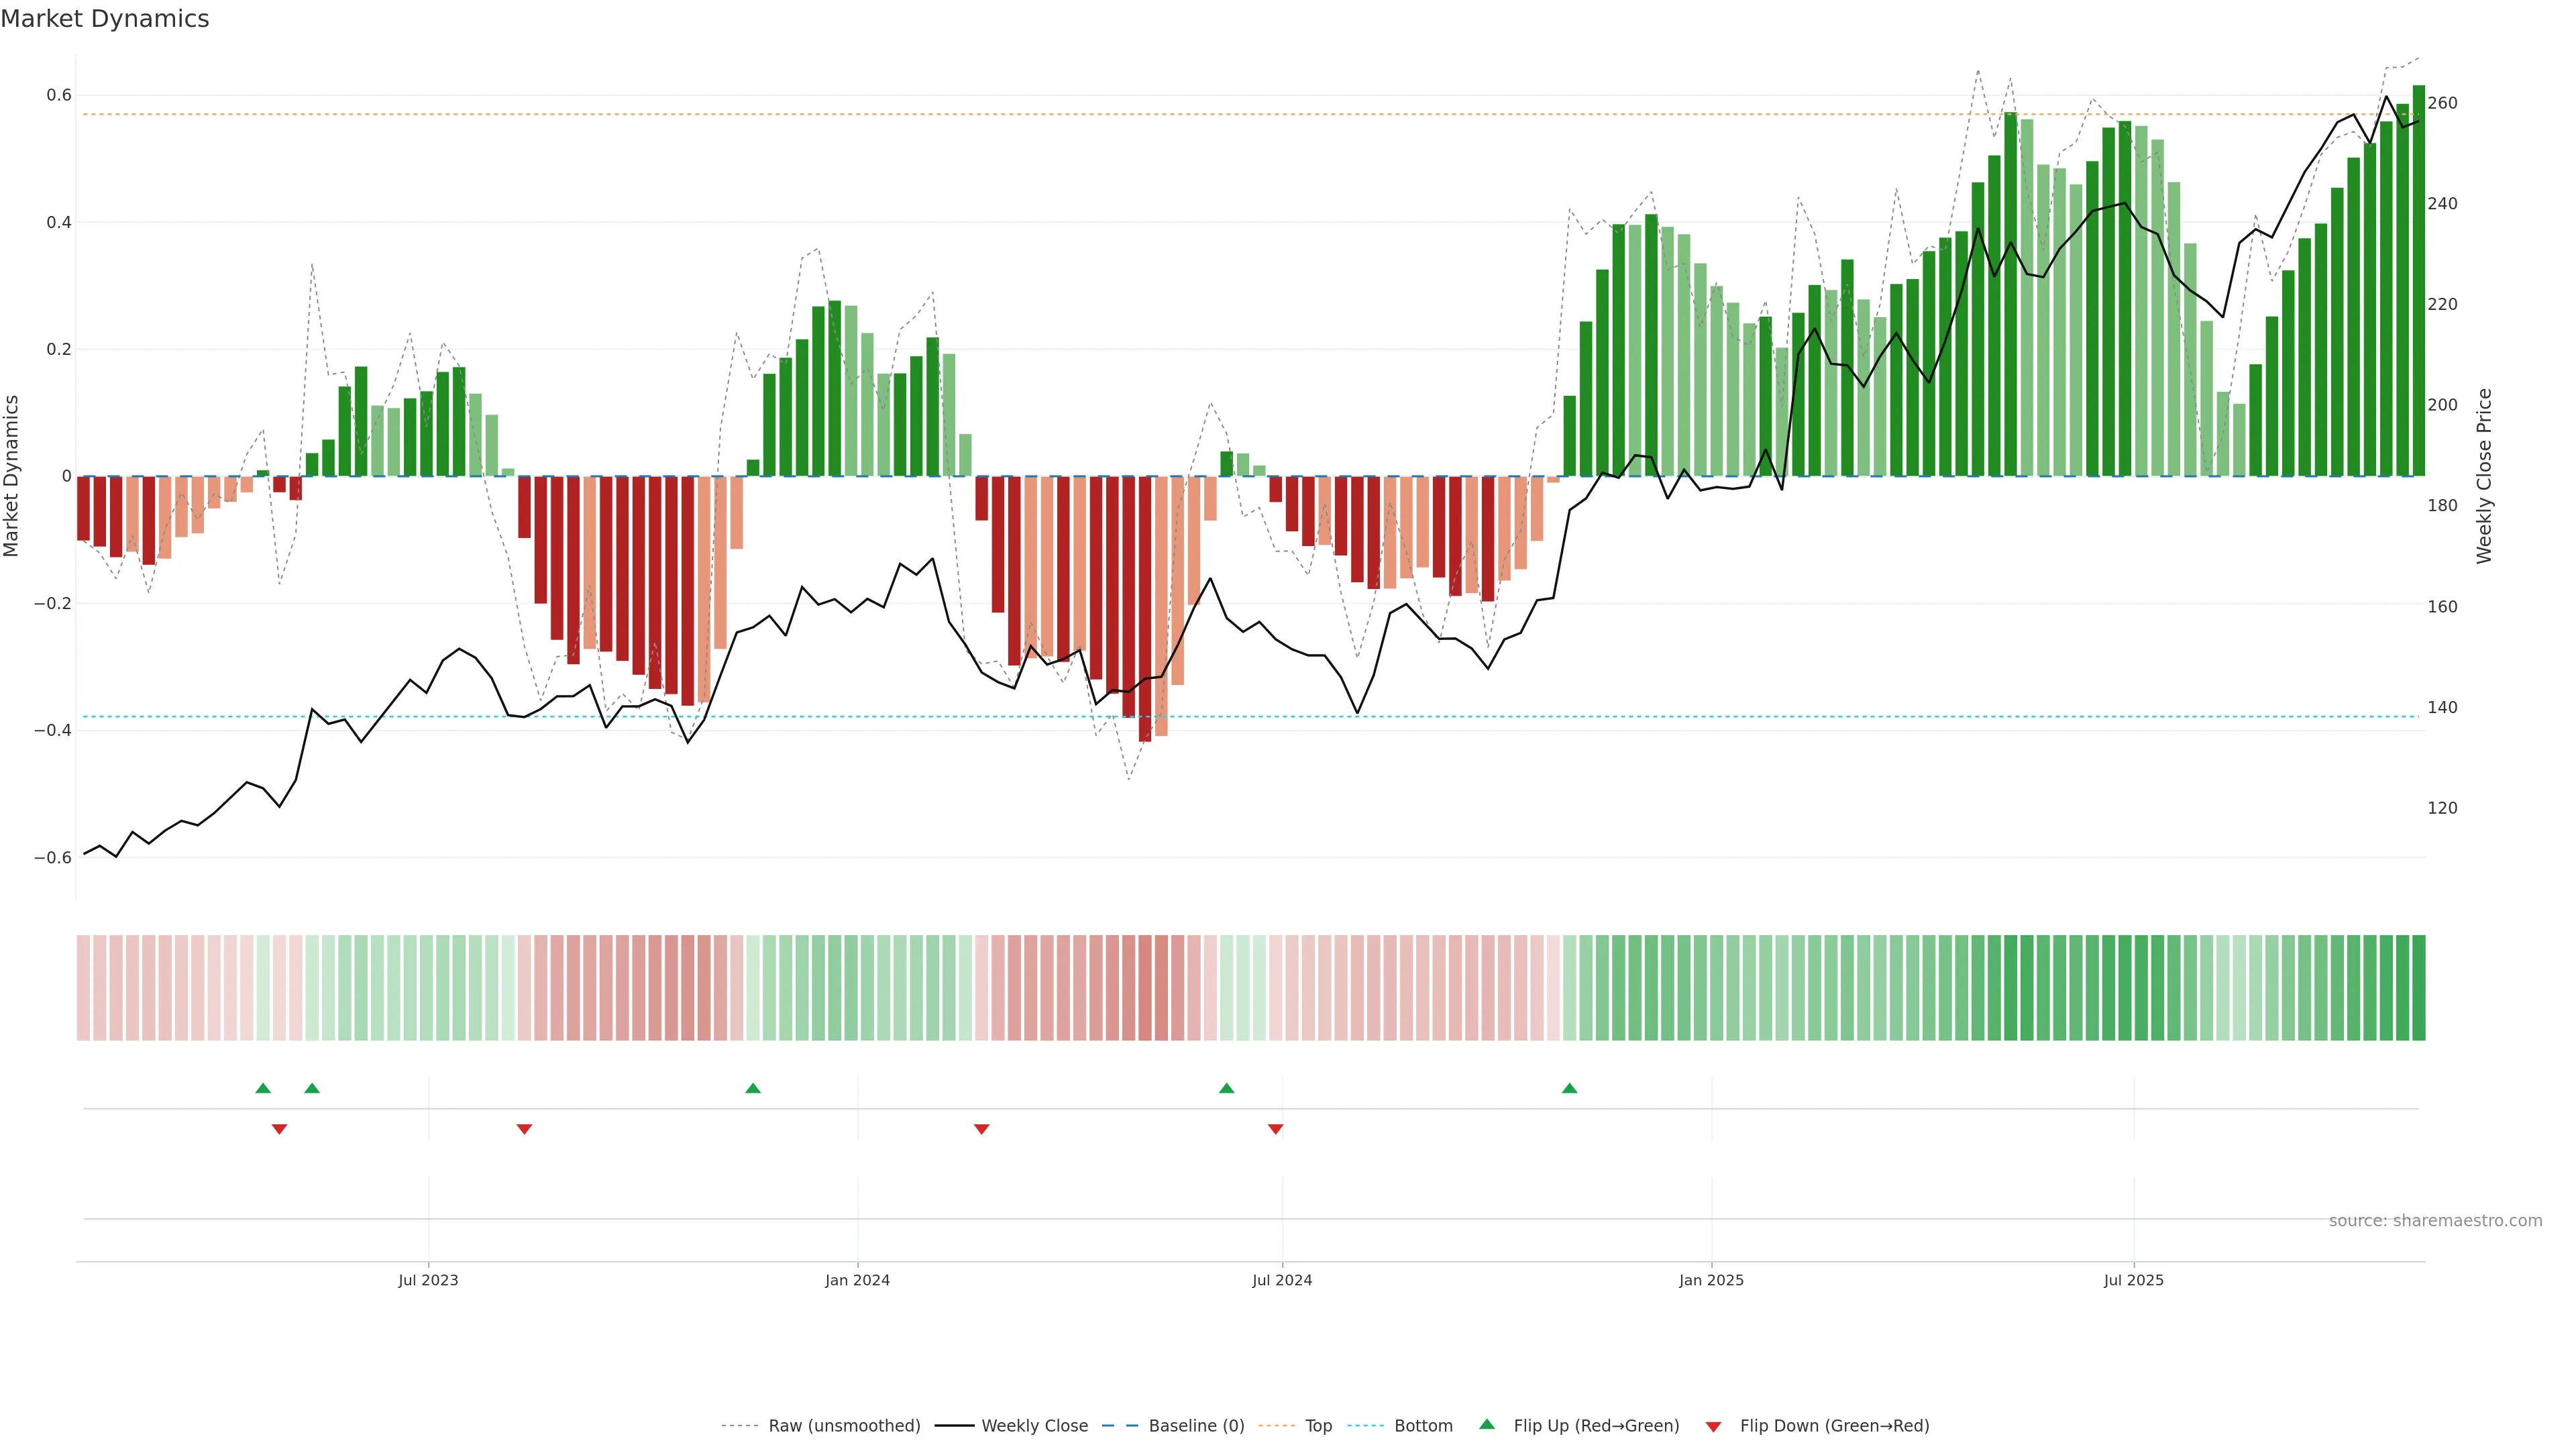
Task: Click the Jul 2023 x-axis label
Action: (x=428, y=1280)
